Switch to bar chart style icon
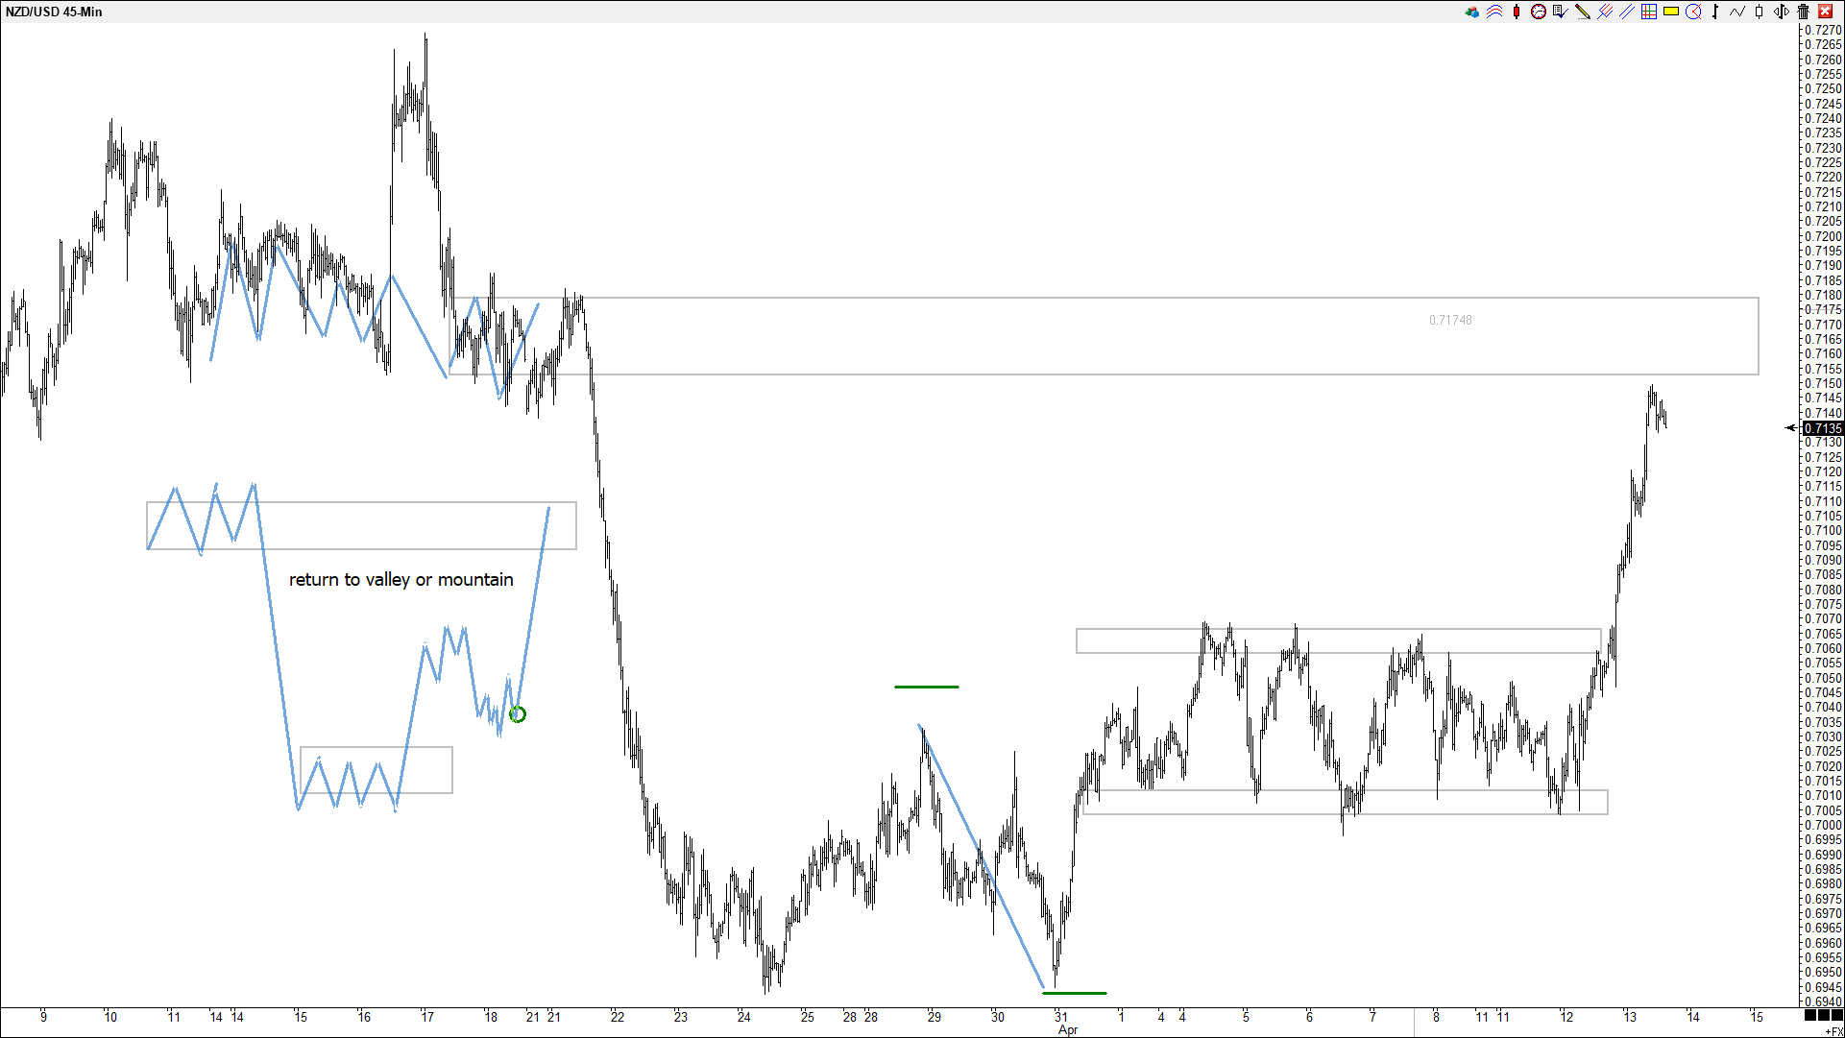The width and height of the screenshot is (1845, 1038). tap(1715, 12)
